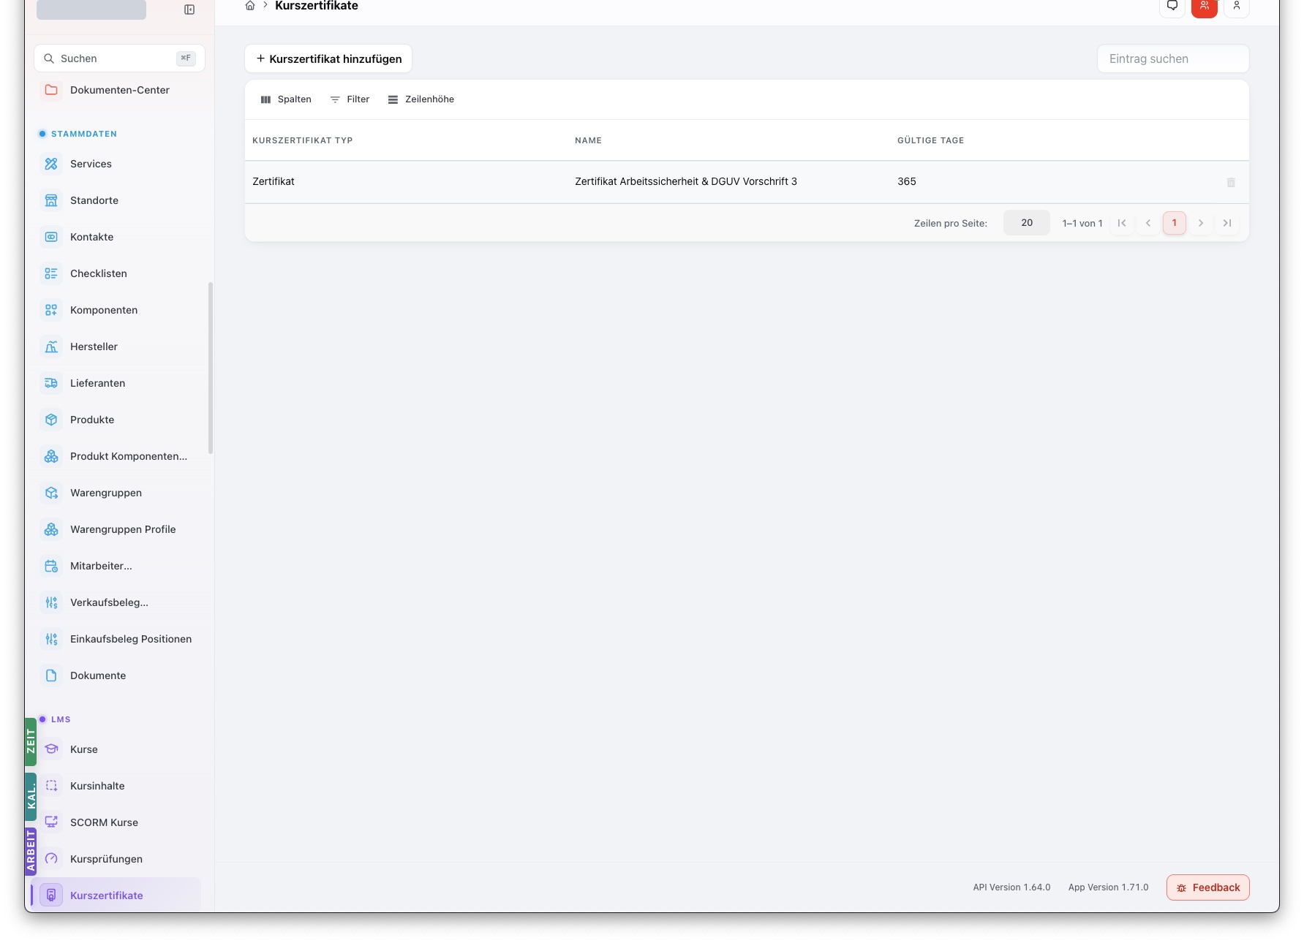
Task: Open Dokumenten-Center folder icon
Action: [x=51, y=90]
